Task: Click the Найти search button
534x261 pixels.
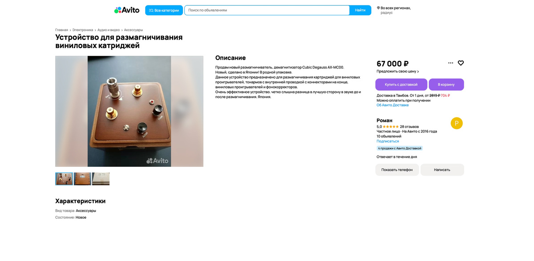Action: tap(360, 10)
